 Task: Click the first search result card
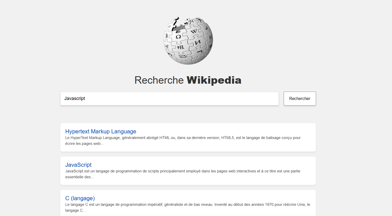(x=188, y=137)
